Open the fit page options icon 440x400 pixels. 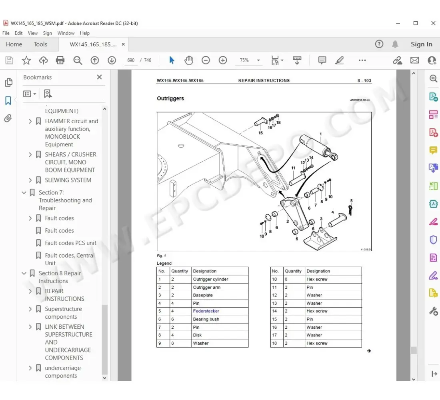coord(277,60)
